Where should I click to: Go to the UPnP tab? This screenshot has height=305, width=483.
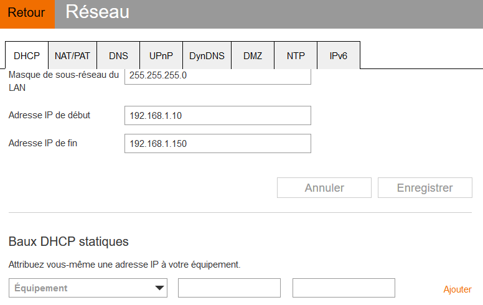[161, 55]
